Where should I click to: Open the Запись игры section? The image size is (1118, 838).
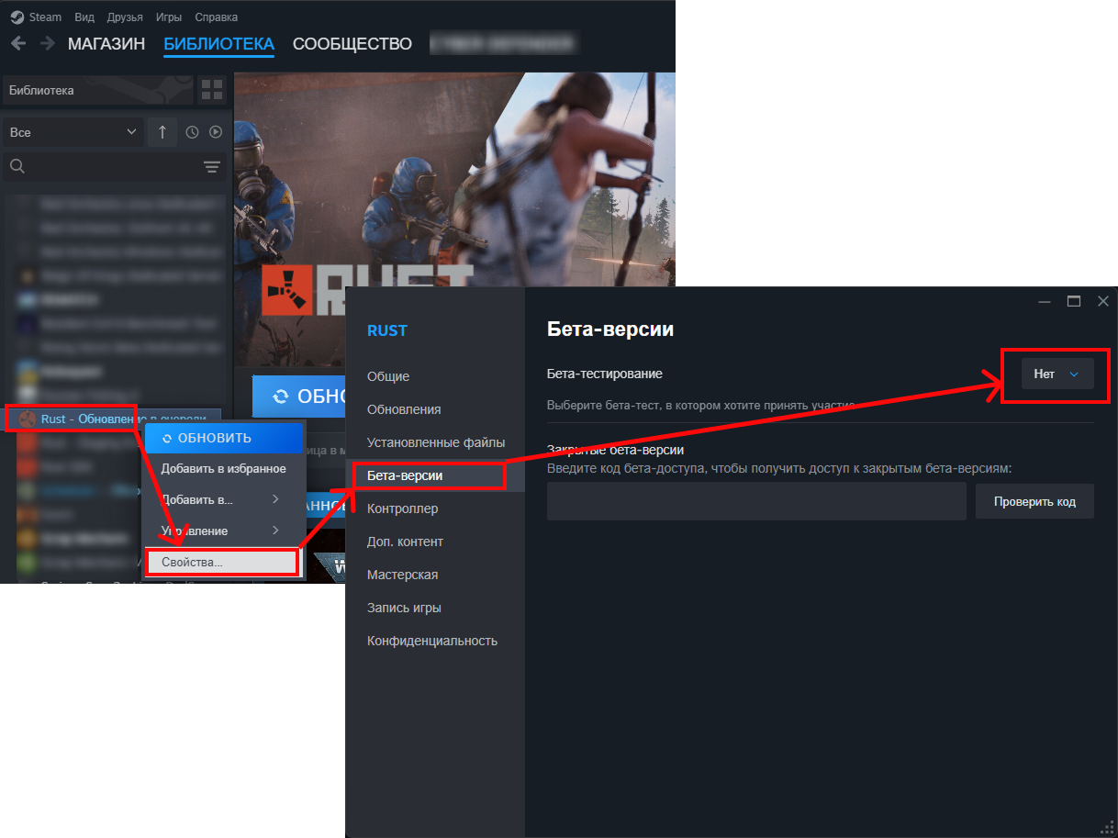[x=435, y=608]
